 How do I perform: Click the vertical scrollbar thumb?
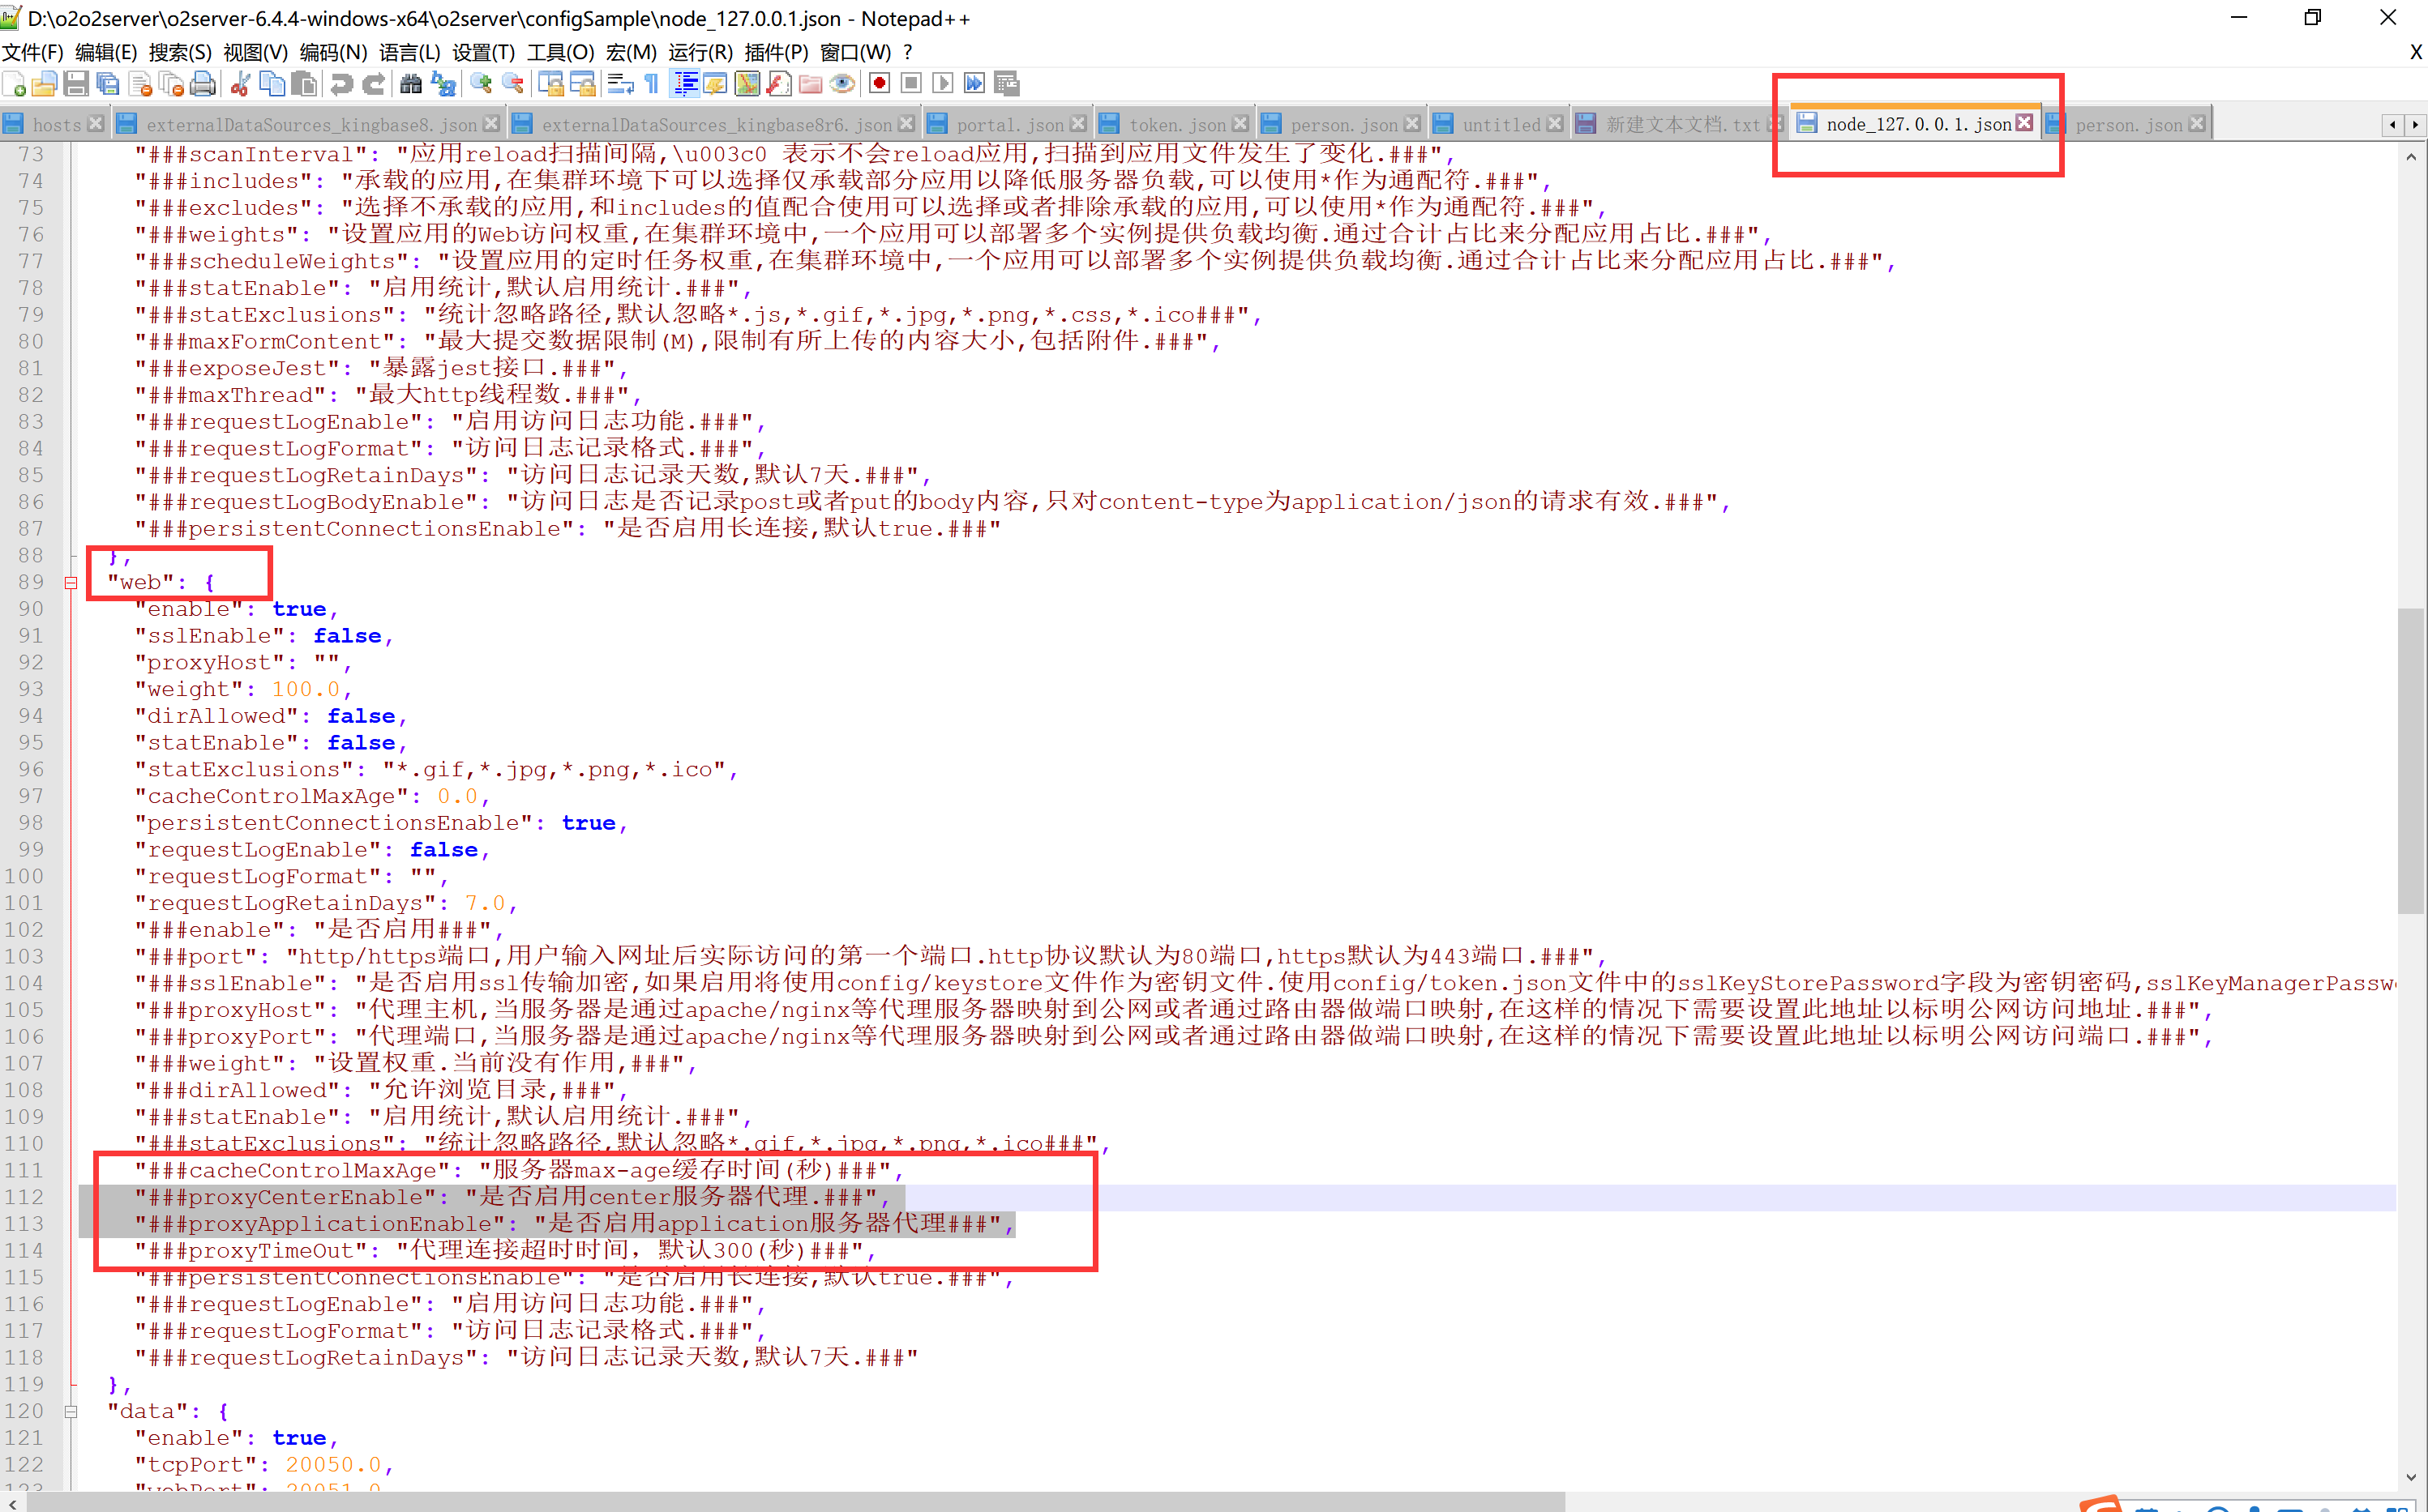click(x=2411, y=760)
